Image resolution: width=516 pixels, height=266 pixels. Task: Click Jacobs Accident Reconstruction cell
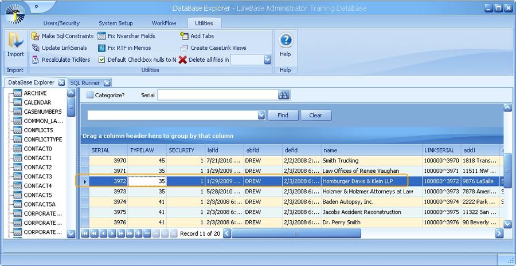coord(372,212)
